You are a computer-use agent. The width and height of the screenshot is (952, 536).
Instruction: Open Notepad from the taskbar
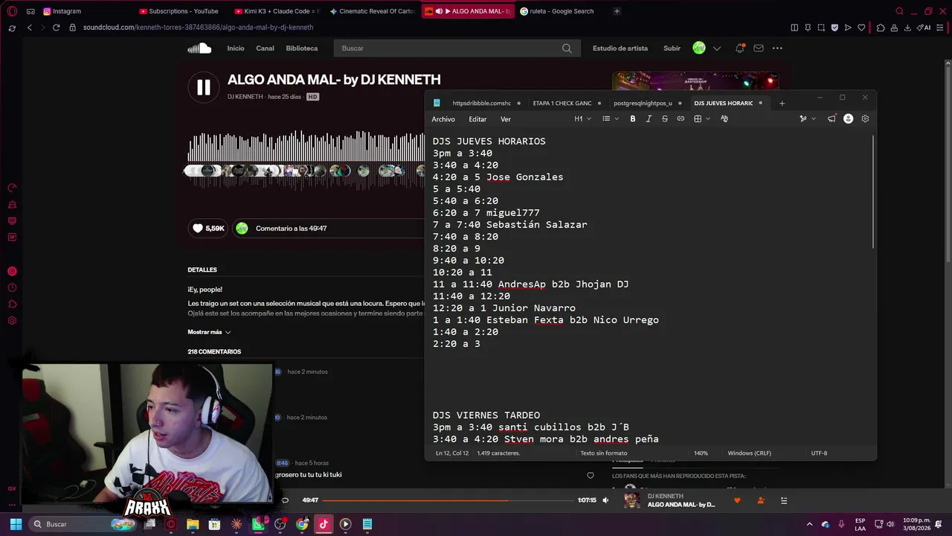tap(367, 524)
